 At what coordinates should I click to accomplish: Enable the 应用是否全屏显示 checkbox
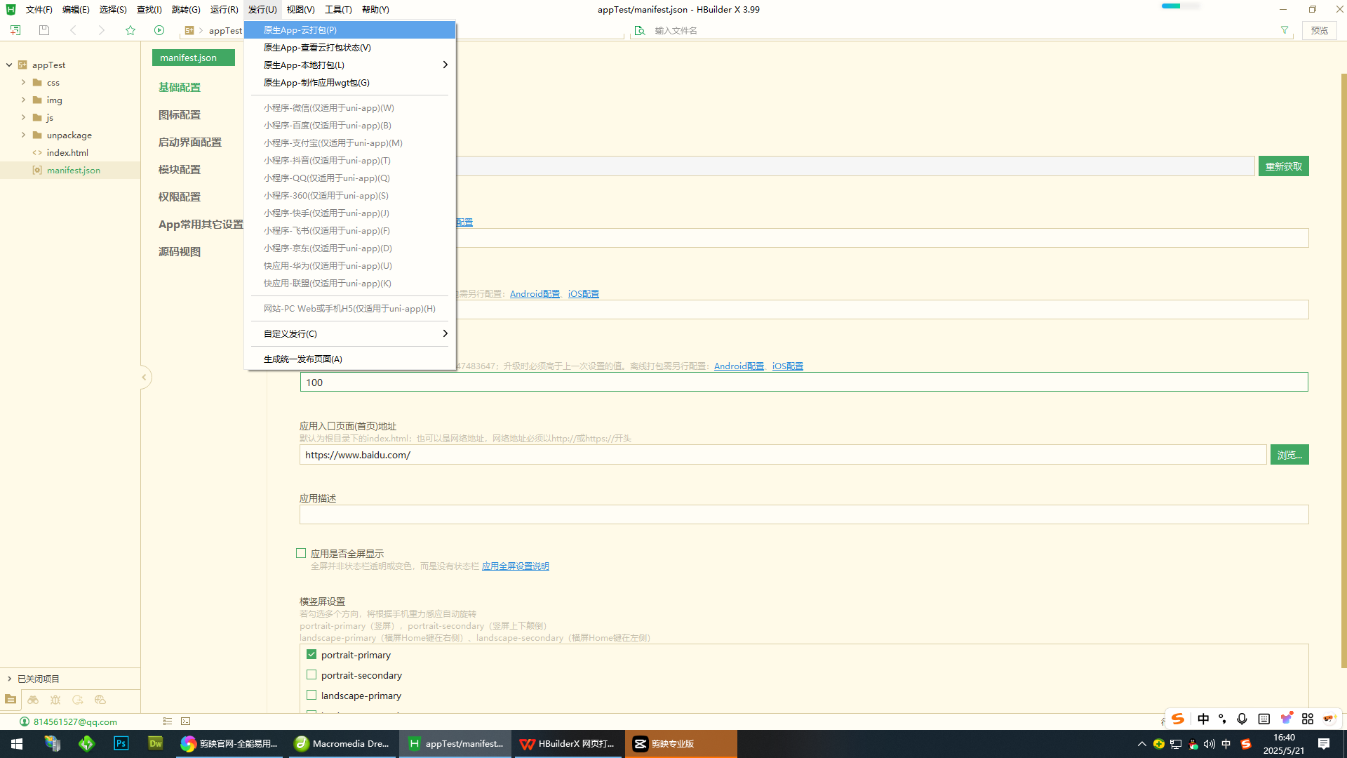(x=301, y=554)
